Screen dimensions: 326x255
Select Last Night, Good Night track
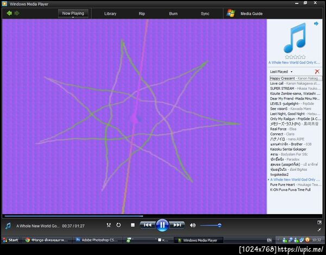point(296,114)
